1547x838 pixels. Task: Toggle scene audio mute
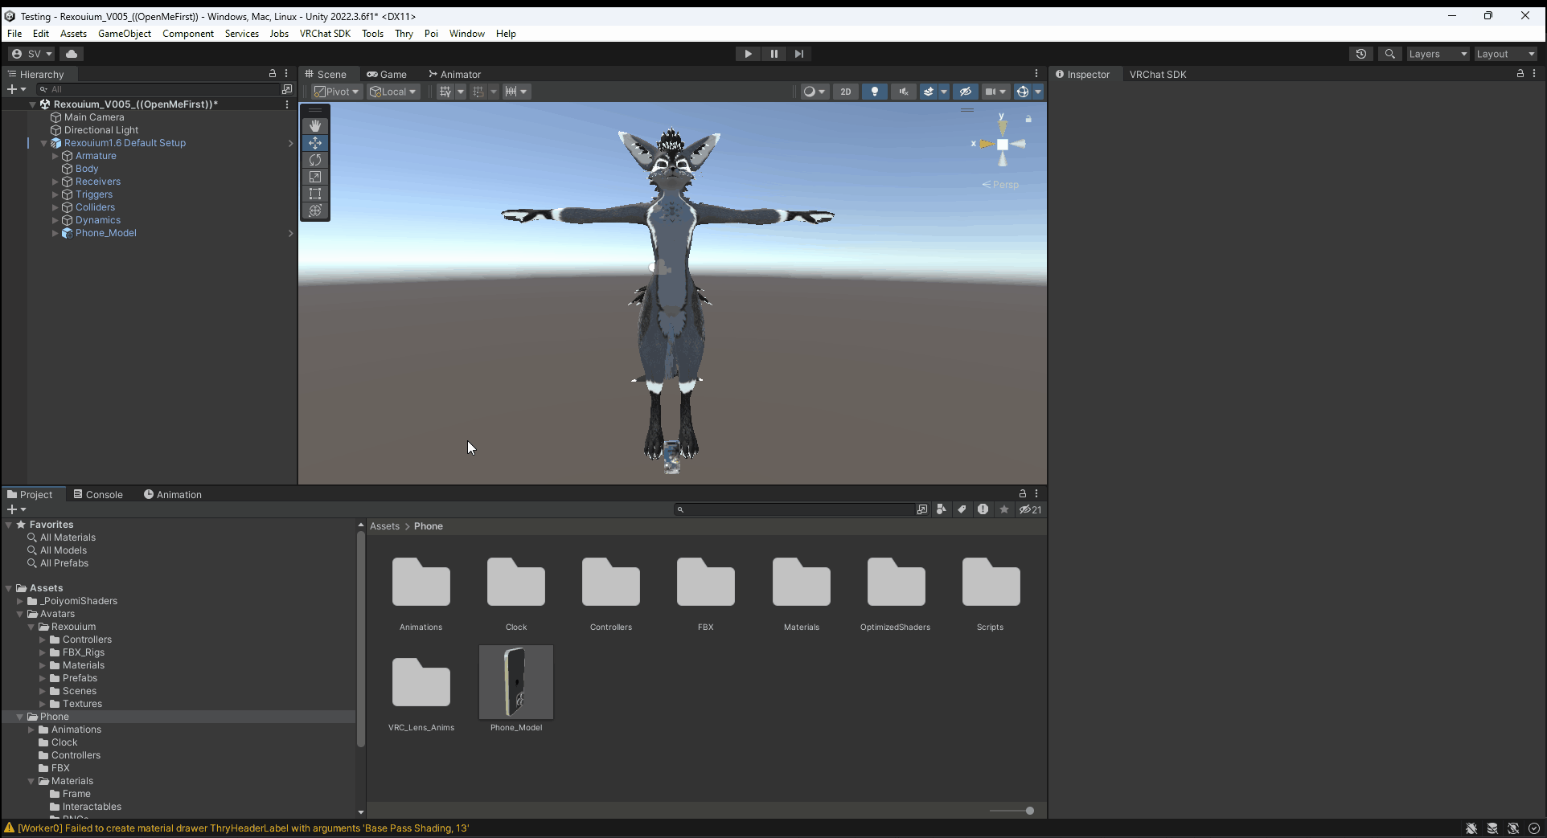(904, 92)
